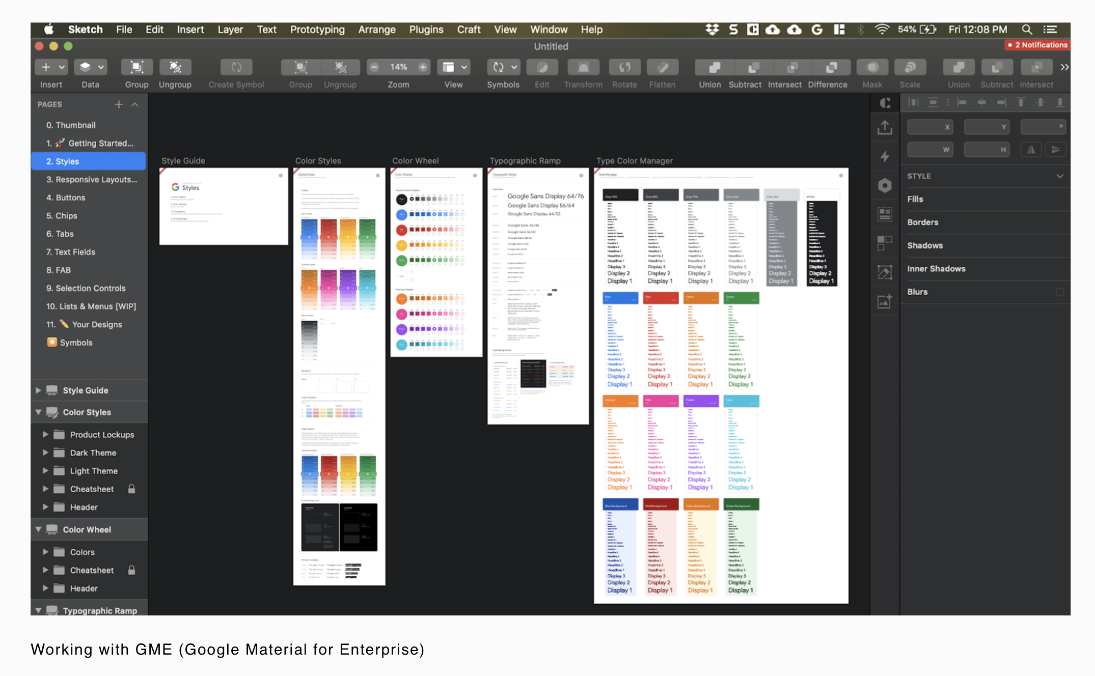Click the Ungroup toolbar icon
Viewport: 1095px width, 676px height.
tap(175, 67)
